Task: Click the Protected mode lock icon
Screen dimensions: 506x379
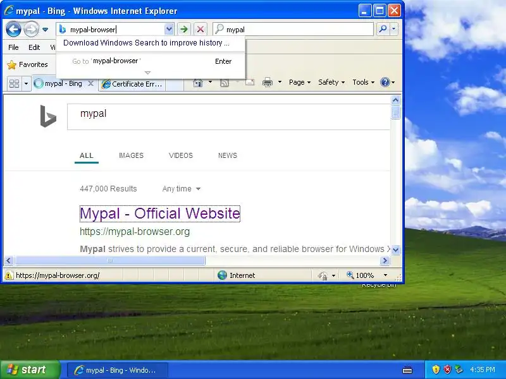Action: click(x=323, y=275)
